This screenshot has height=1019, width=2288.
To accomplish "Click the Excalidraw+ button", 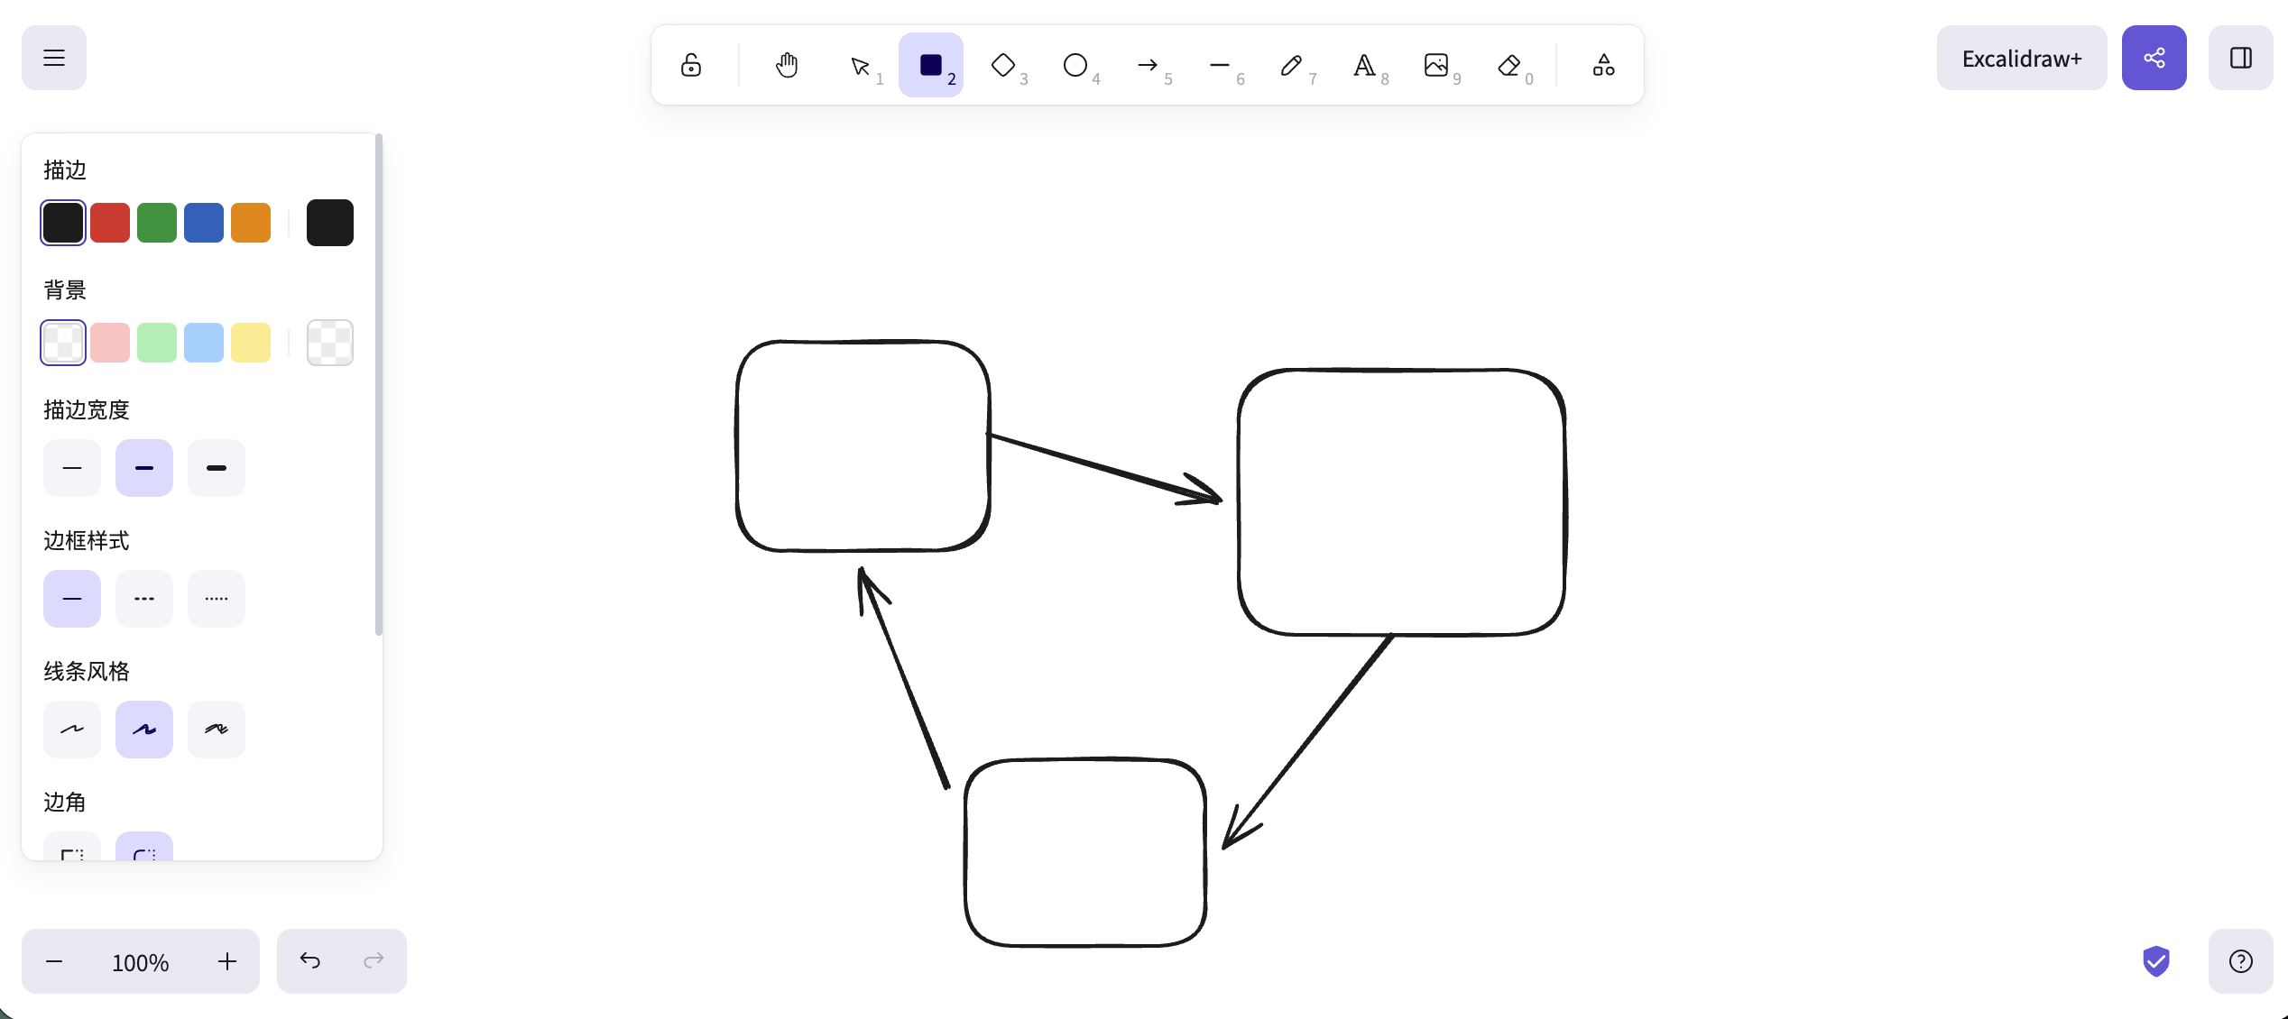I will [x=2022, y=58].
